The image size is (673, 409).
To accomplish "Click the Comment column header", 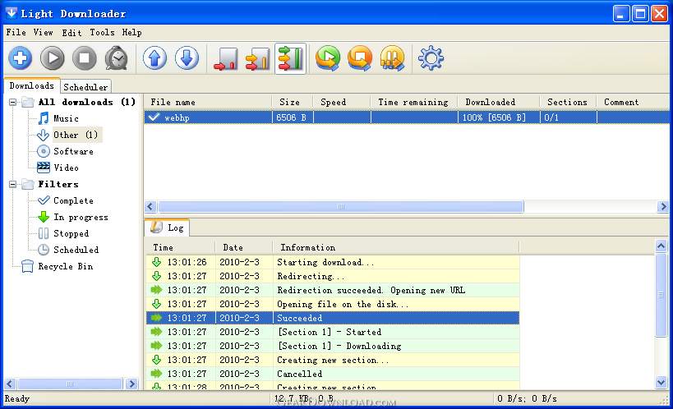I will [x=633, y=102].
